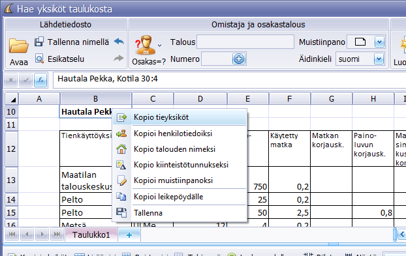Click the fx function button
The image size is (406, 256).
tap(40, 80)
